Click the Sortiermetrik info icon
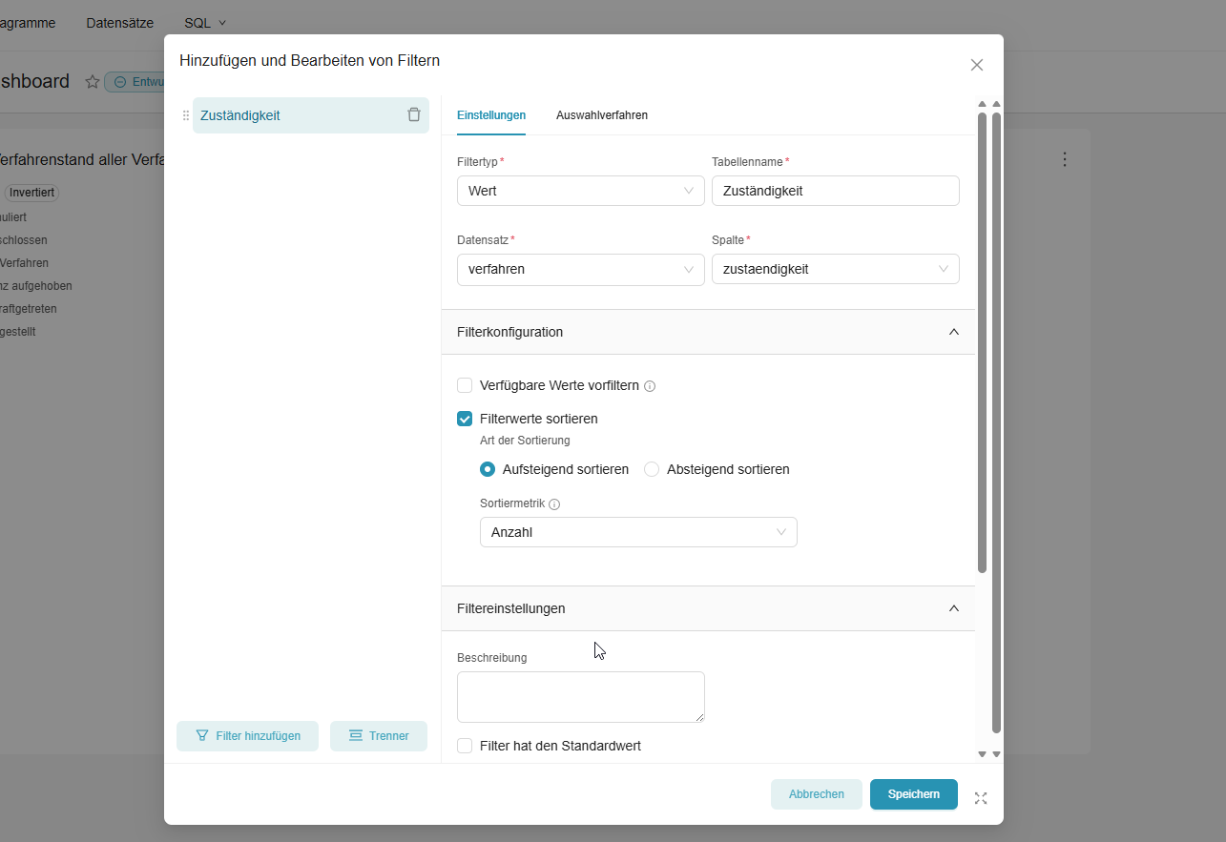Screen dimensions: 1226x842 click(554, 504)
